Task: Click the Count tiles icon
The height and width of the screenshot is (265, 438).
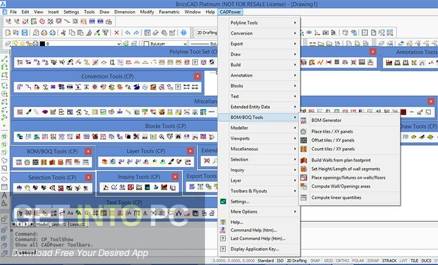Action: pos(304,149)
